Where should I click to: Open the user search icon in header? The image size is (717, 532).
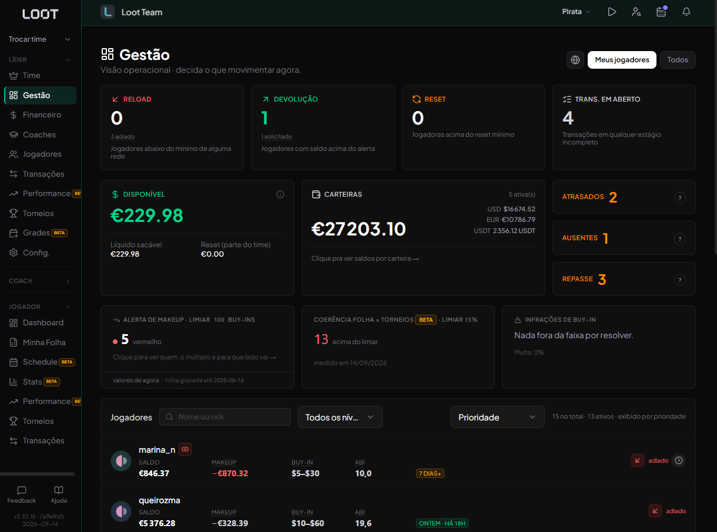click(636, 12)
